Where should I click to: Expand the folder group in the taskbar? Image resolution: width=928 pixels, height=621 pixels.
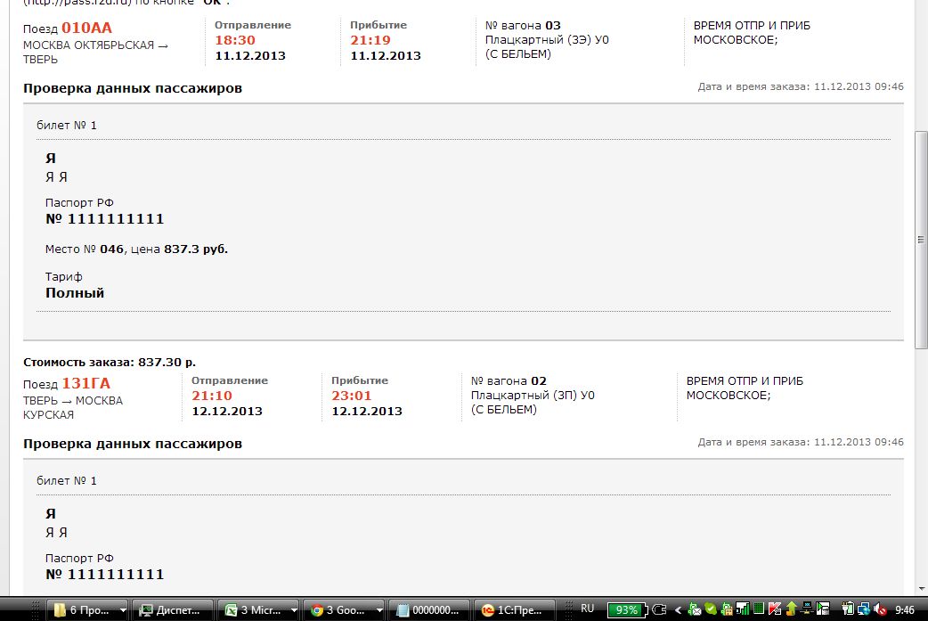point(122,610)
